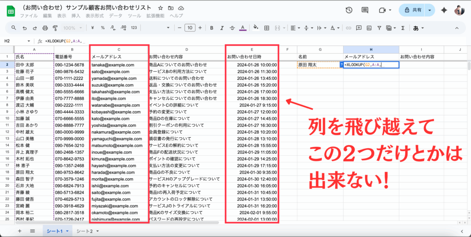The width and height of the screenshot is (471, 237).
Task: Open the text color picker
Action: tap(243, 28)
